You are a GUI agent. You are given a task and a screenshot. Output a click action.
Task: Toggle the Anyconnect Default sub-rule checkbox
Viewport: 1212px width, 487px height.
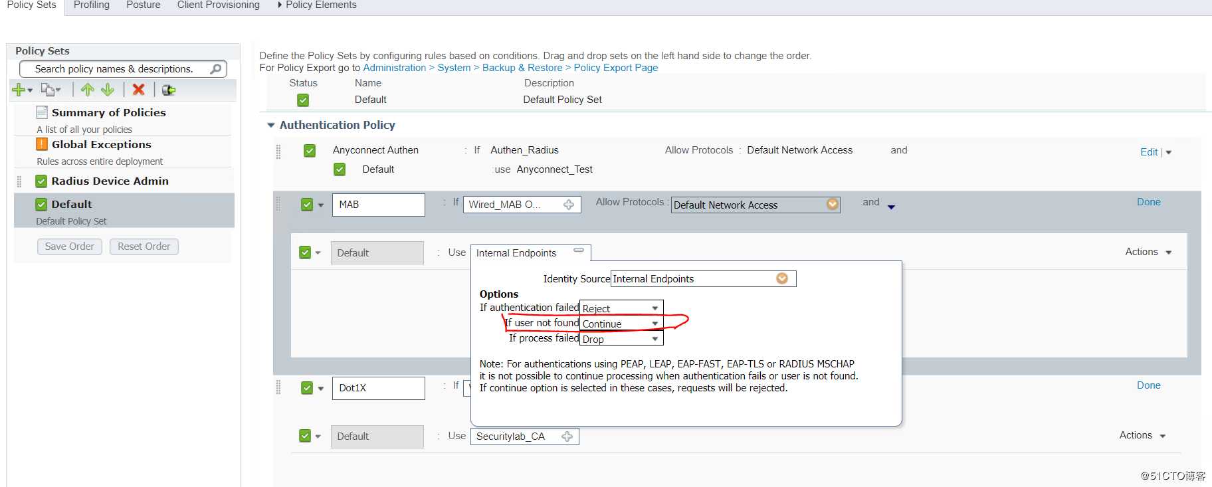340,169
